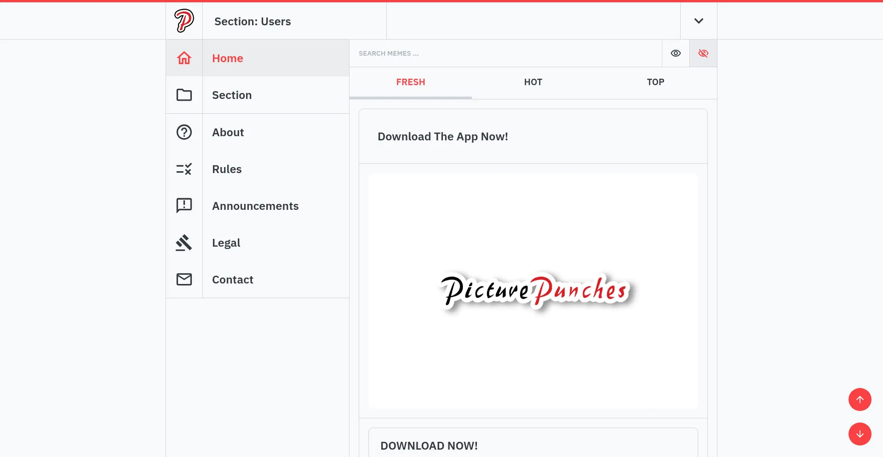Click the PicturePunches P logo icon

[x=184, y=21]
